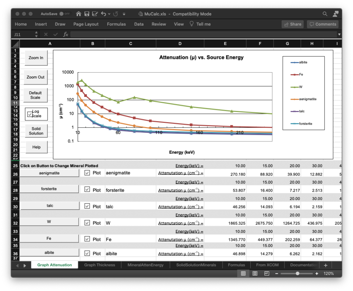Open the Draw ribbon tab
This screenshot has width=353, height=291.
click(x=60, y=24)
